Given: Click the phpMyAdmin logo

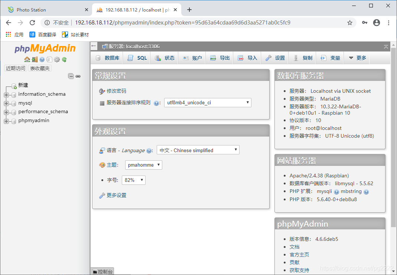Looking at the screenshot, I should tap(45, 48).
